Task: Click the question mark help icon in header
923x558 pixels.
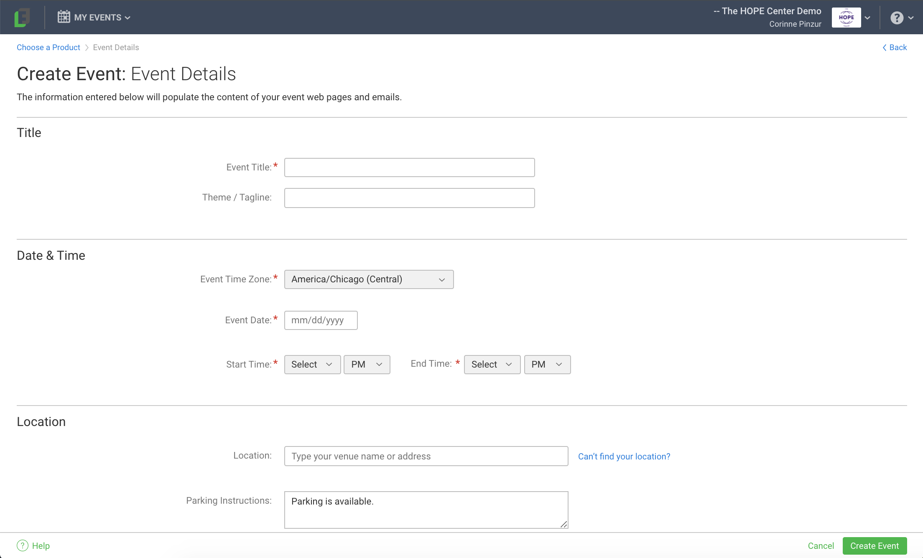Action: 896,18
